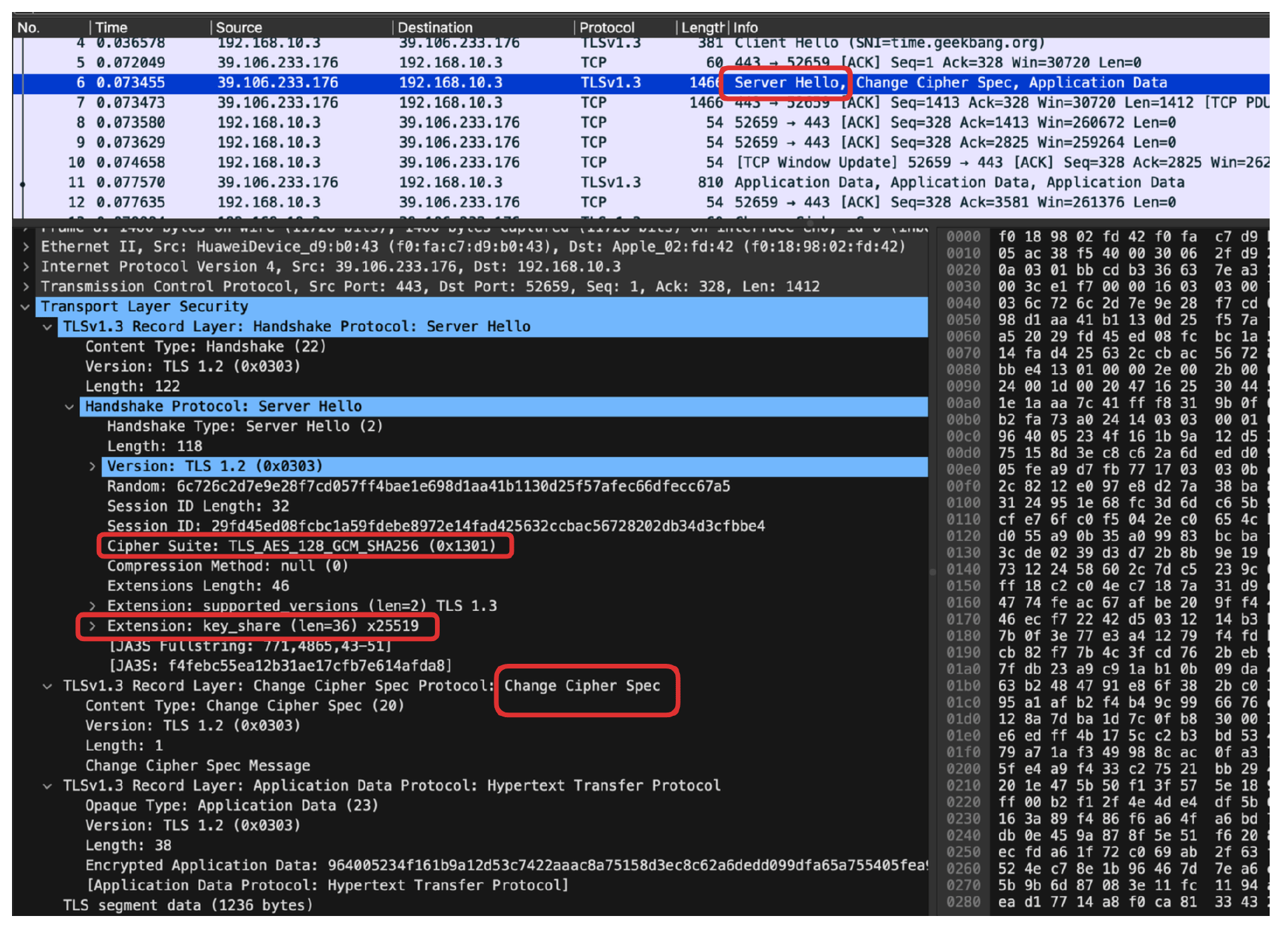This screenshot has height=928, width=1281.
Task: Expand Transmission Control Protocol details
Action: (25, 287)
